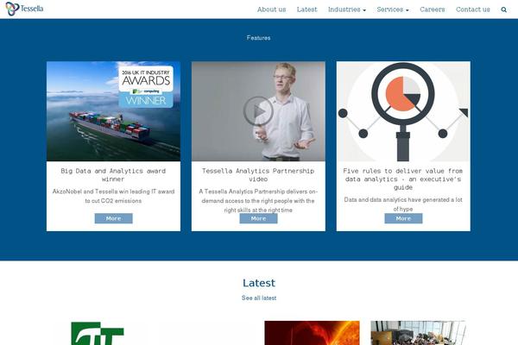Play the Tessella Analytics Partnership video
Viewport: 518px width, 345px height.
click(258, 111)
